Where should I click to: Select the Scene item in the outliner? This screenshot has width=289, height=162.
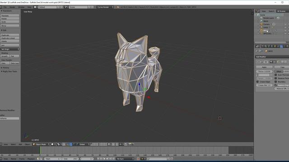click(x=262, y=15)
